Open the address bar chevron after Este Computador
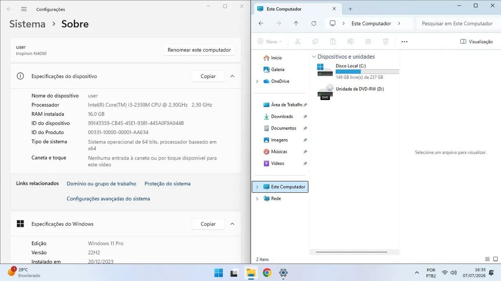The image size is (501, 281). coord(399,23)
